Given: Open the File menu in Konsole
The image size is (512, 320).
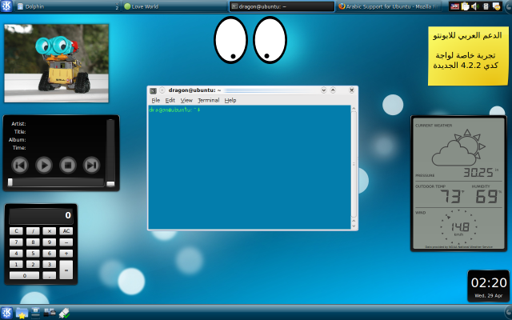Looking at the screenshot, I should pyautogui.click(x=156, y=100).
